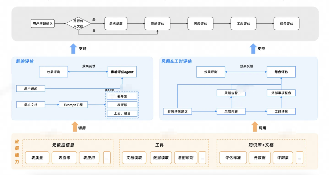Select the 风险告警 box
Viewport: 329px width, 175px height.
tap(231, 93)
